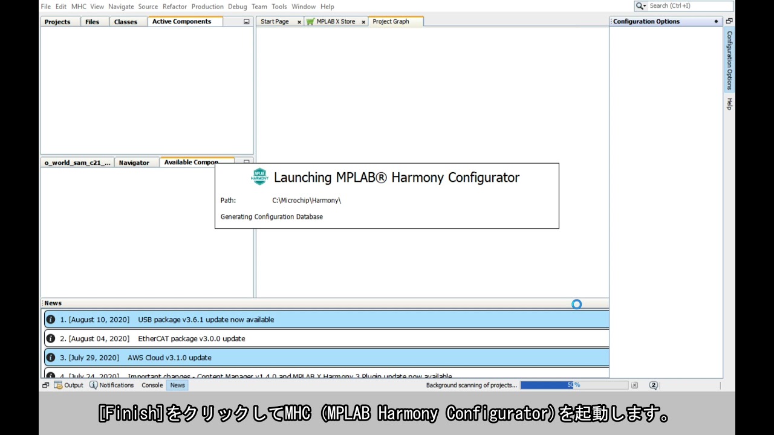
Task: Click info icon of July 29 news
Action: 51,358
